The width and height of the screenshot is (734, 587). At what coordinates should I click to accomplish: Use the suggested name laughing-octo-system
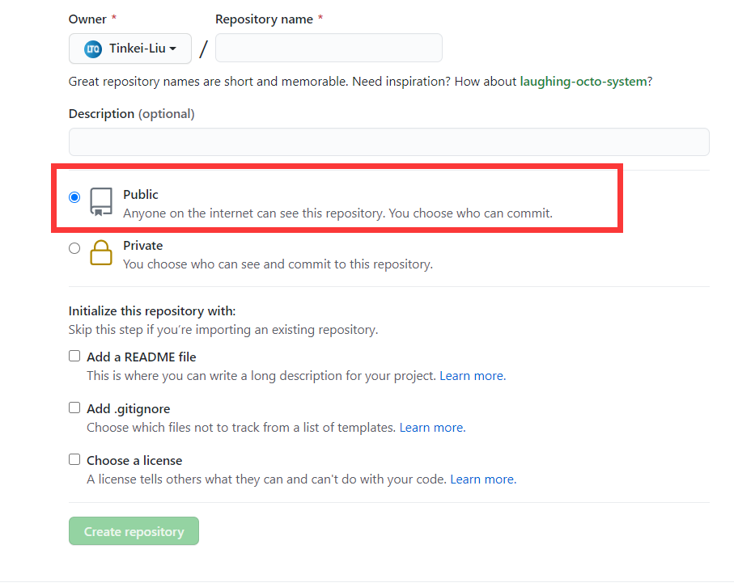pos(583,82)
